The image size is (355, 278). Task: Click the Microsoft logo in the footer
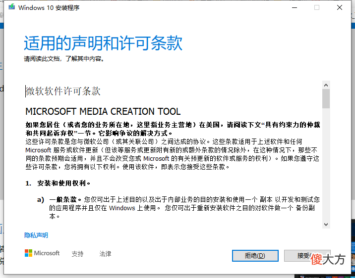point(42,253)
